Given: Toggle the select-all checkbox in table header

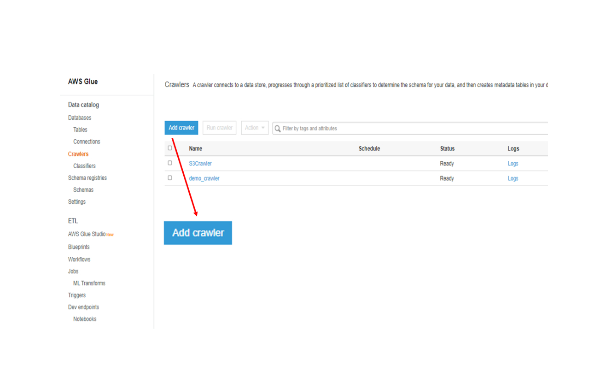Looking at the screenshot, I should click(170, 148).
